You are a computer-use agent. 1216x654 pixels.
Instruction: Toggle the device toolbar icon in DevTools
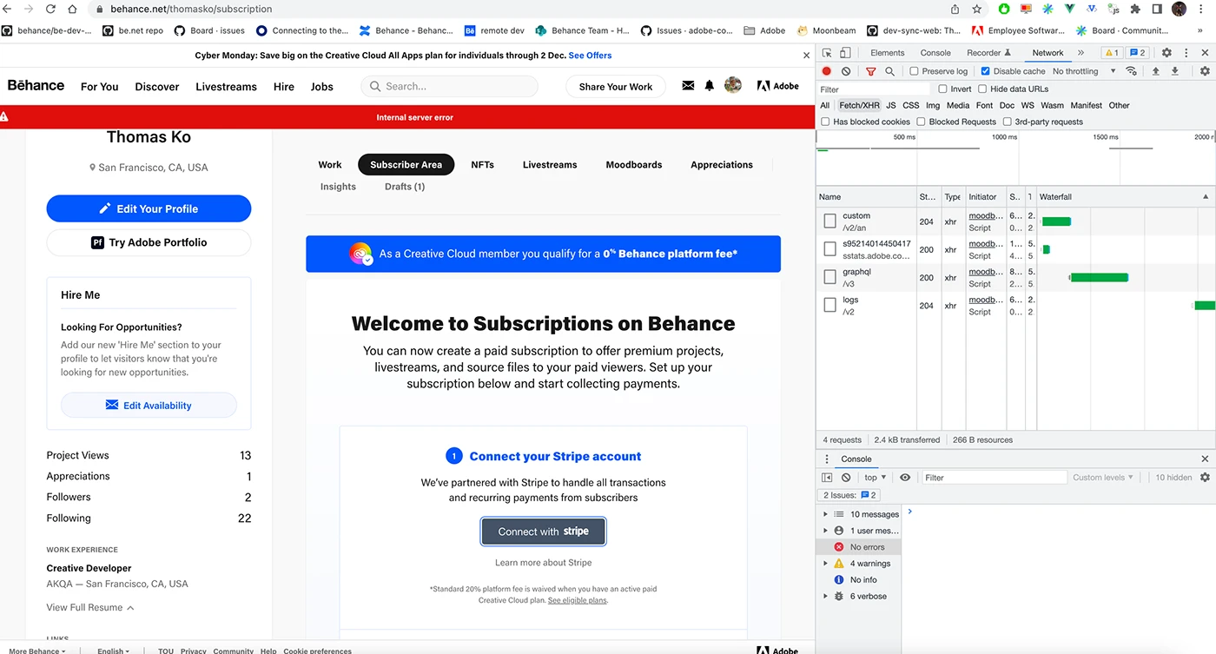tap(845, 53)
